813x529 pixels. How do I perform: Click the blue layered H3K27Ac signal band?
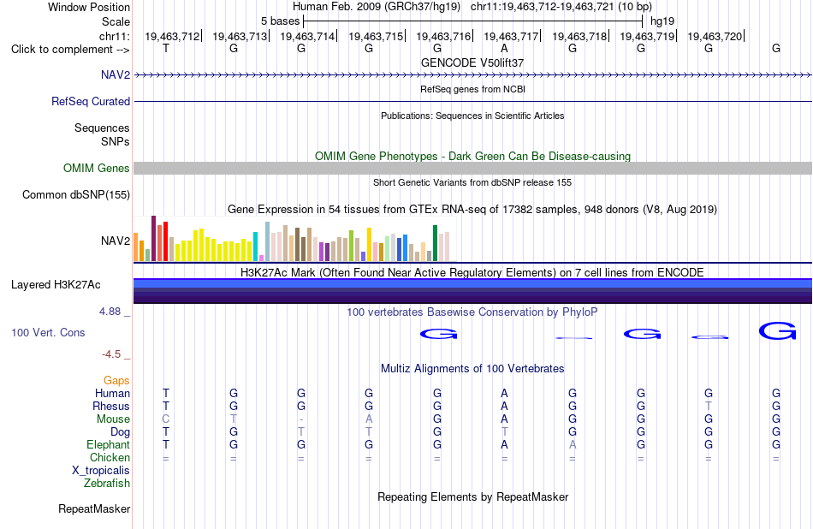pyautogui.click(x=472, y=283)
